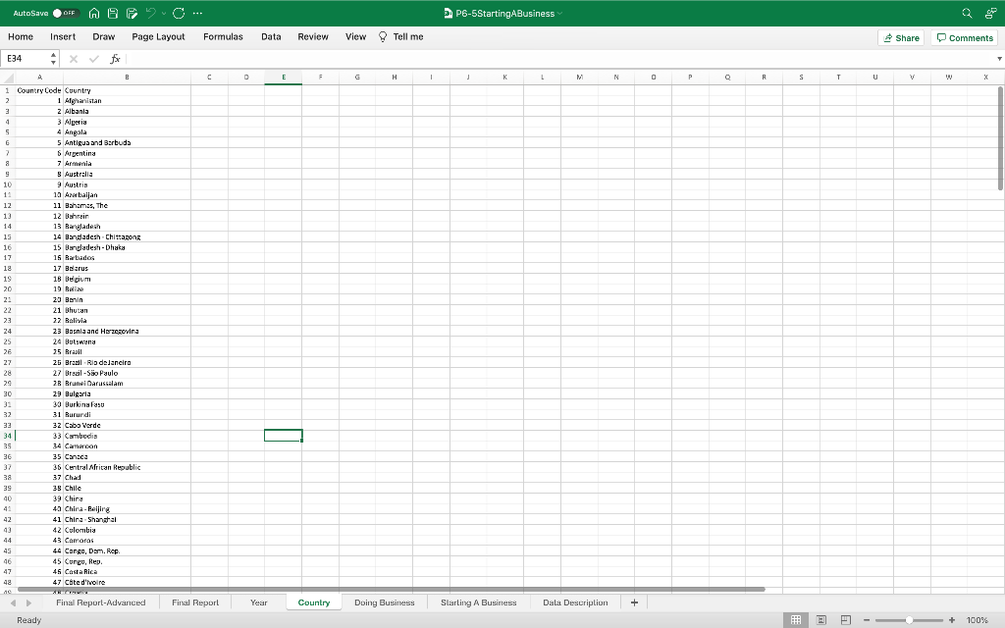Select Normal view icon in status bar
1005x628 pixels.
point(798,619)
